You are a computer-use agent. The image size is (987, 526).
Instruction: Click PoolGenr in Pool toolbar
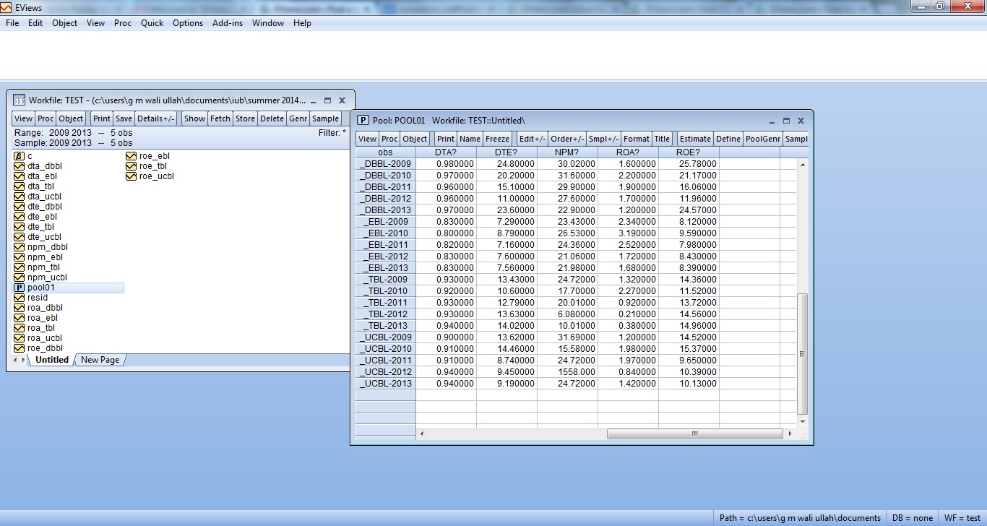click(x=763, y=139)
